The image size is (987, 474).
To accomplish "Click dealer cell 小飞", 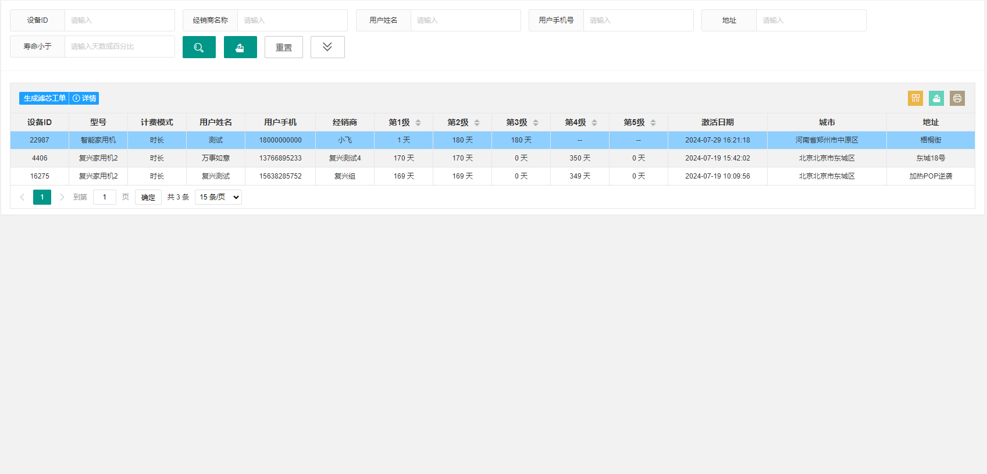I will pos(345,140).
